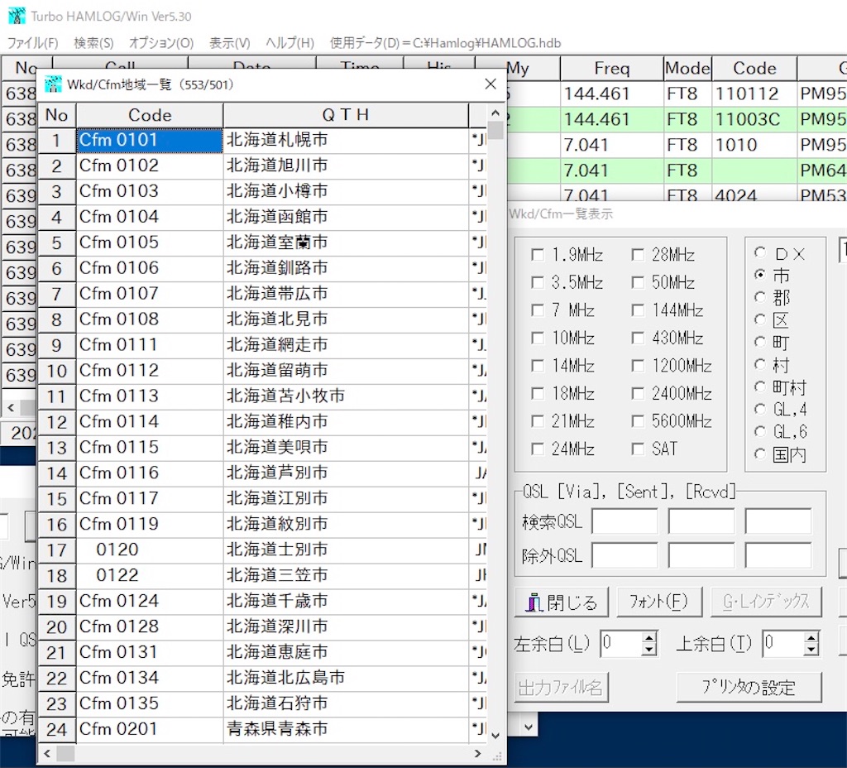
Task: Open the 検索(S) menu
Action: pyautogui.click(x=93, y=43)
